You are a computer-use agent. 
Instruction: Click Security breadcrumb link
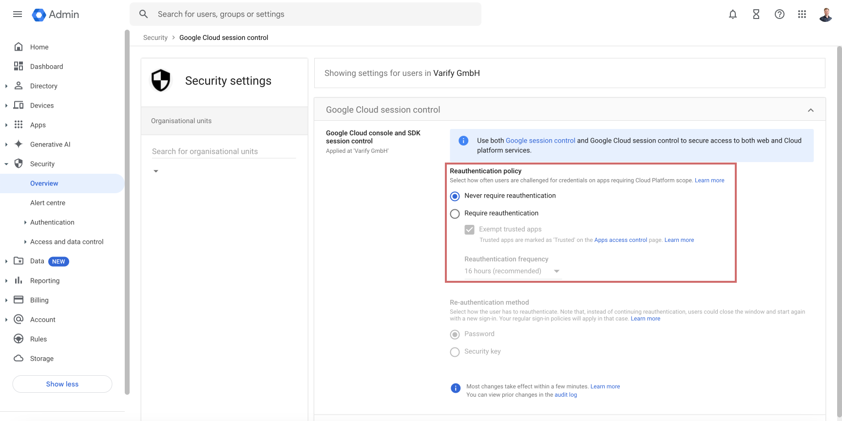(155, 37)
